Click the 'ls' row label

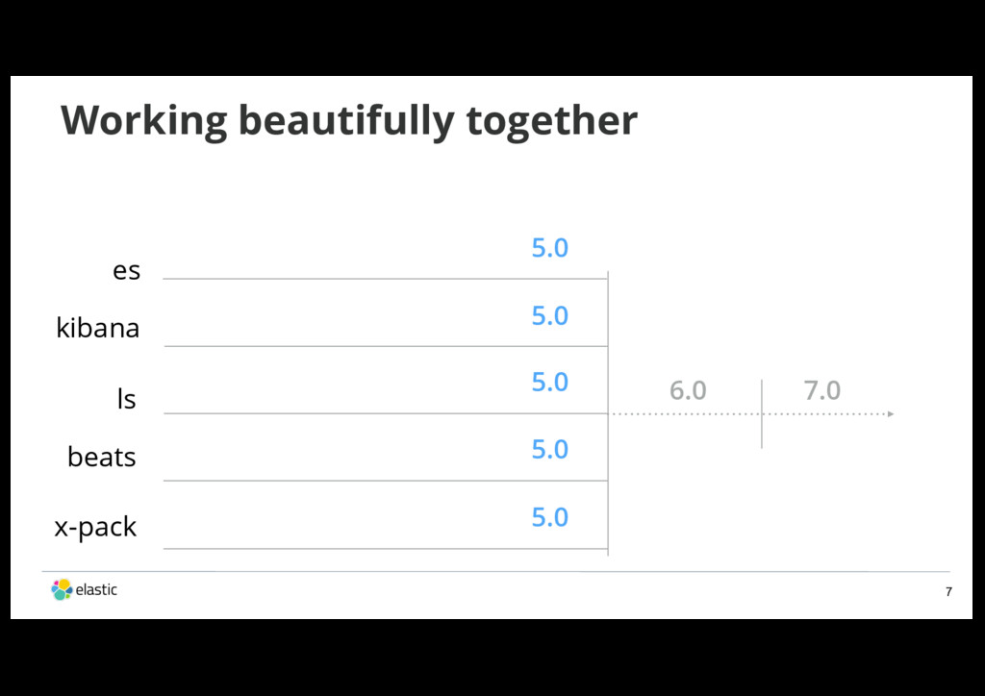[126, 399]
